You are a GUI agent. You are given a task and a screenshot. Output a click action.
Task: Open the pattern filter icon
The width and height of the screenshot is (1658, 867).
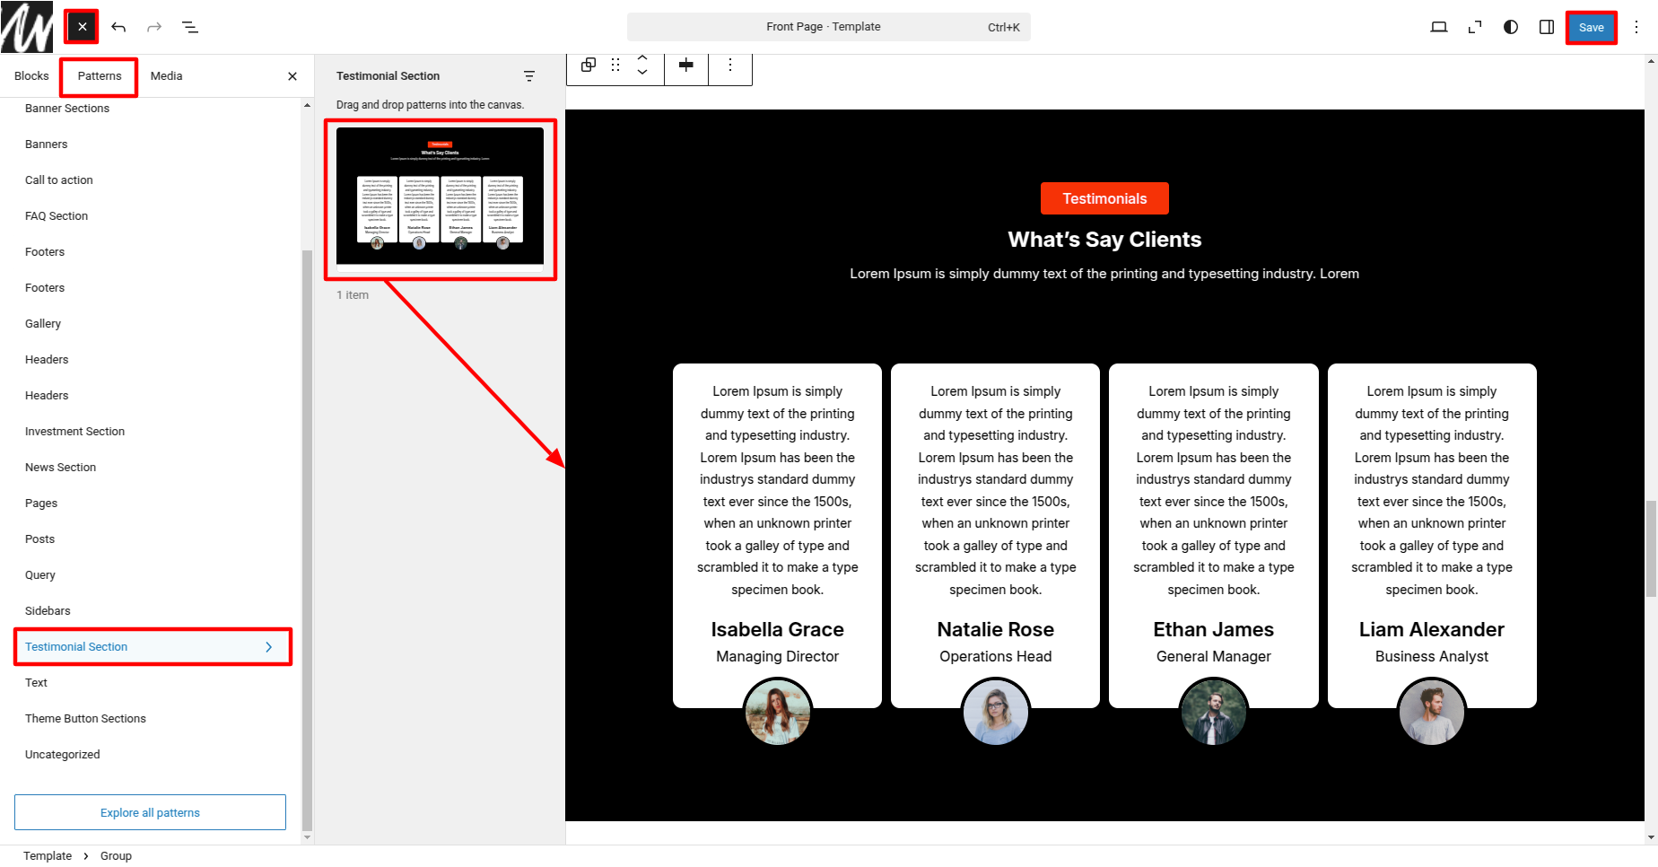click(x=529, y=76)
